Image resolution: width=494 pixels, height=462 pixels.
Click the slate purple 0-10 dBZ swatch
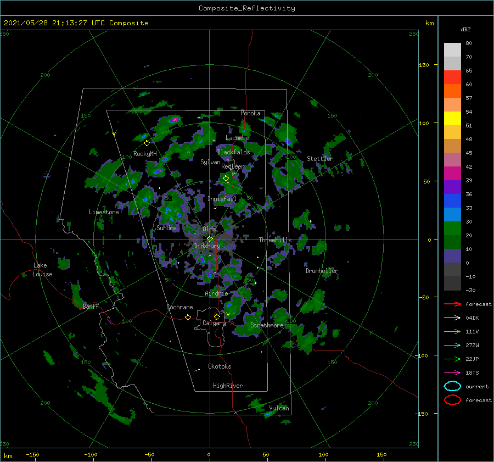[x=452, y=256]
